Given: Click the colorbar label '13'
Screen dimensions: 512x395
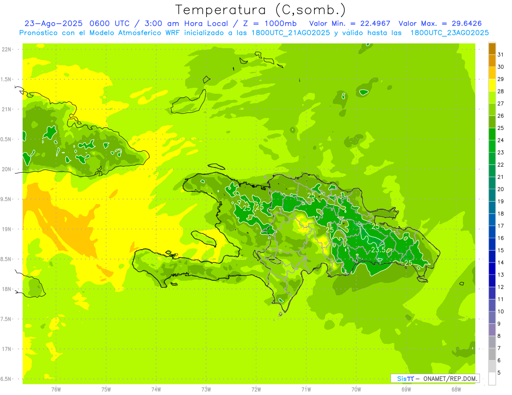Looking at the screenshot, I should 500,275.
